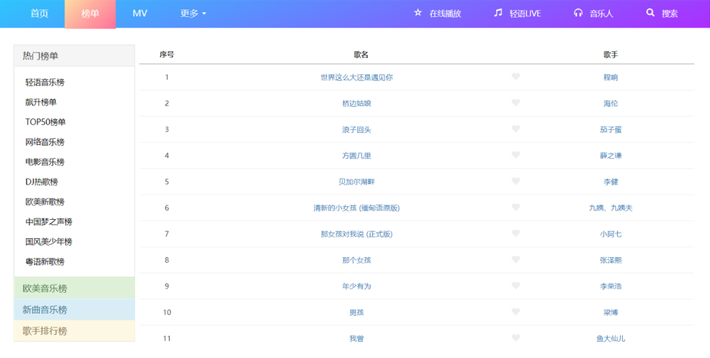Like 方圆几里 using heart icon
This screenshot has height=358, width=710.
[516, 155]
